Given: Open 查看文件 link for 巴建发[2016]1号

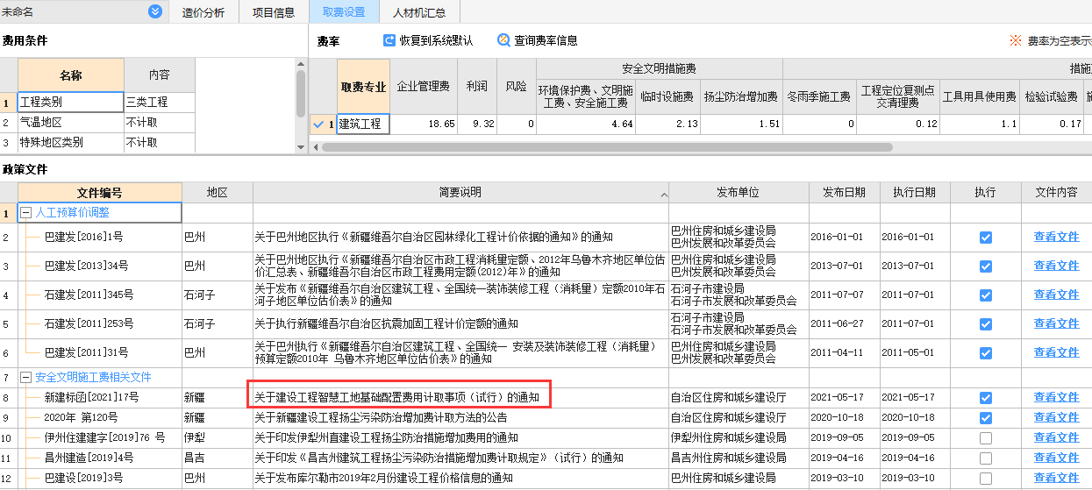Looking at the screenshot, I should [x=1056, y=237].
